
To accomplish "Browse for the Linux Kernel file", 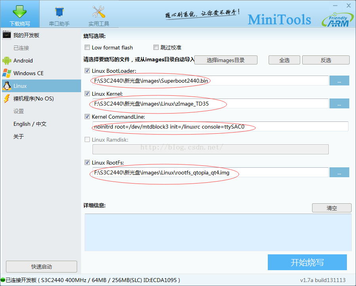I will (339, 104).
